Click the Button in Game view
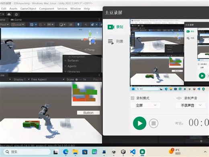 (88, 113)
